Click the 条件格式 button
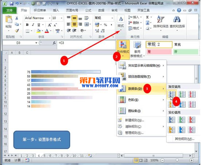 coord(123,50)
